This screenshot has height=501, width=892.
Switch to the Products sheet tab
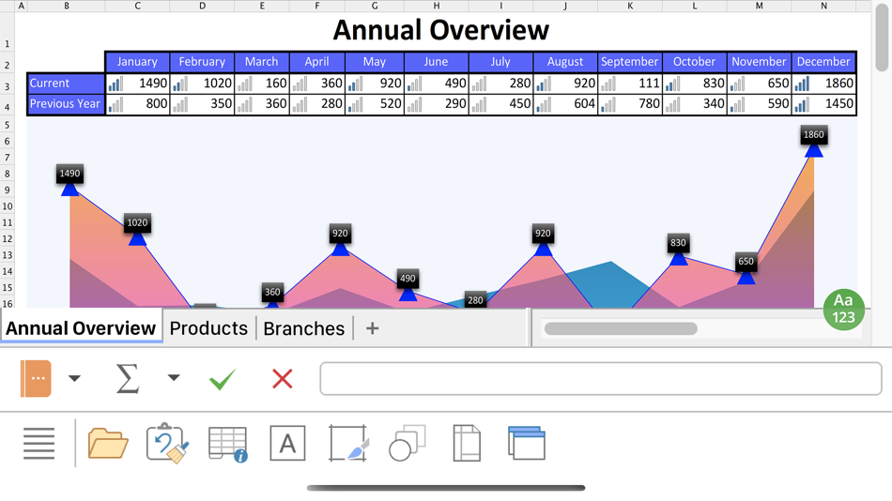click(208, 328)
